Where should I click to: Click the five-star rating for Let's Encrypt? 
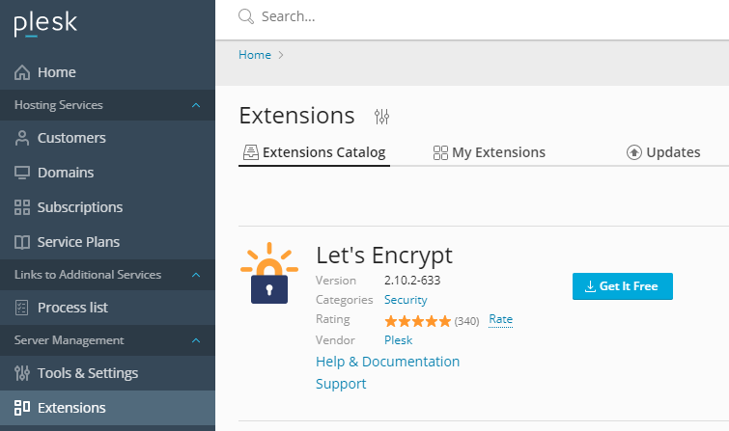(x=417, y=321)
